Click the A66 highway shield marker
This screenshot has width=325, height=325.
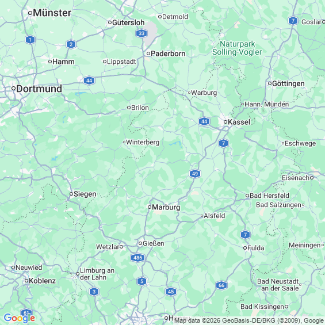point(221,285)
